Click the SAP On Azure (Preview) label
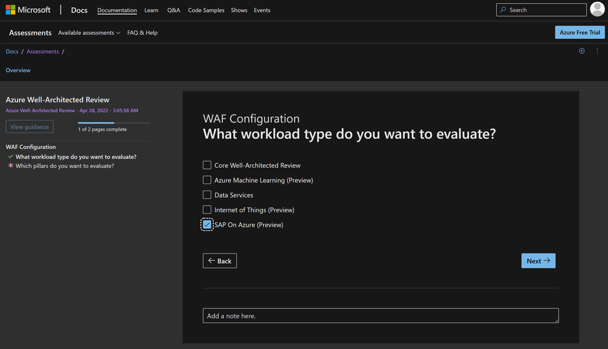The height and width of the screenshot is (349, 608). click(x=248, y=225)
